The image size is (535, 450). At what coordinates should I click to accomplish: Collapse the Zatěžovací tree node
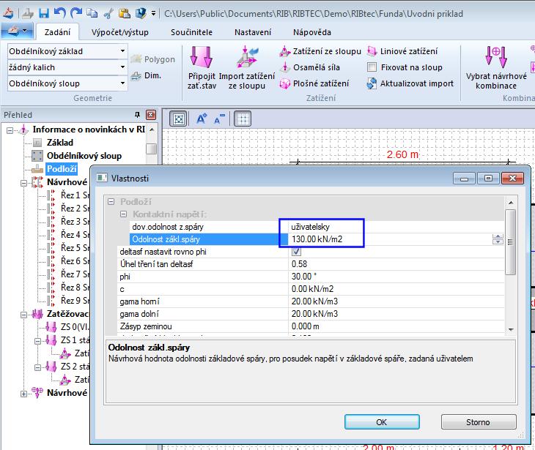click(x=23, y=315)
